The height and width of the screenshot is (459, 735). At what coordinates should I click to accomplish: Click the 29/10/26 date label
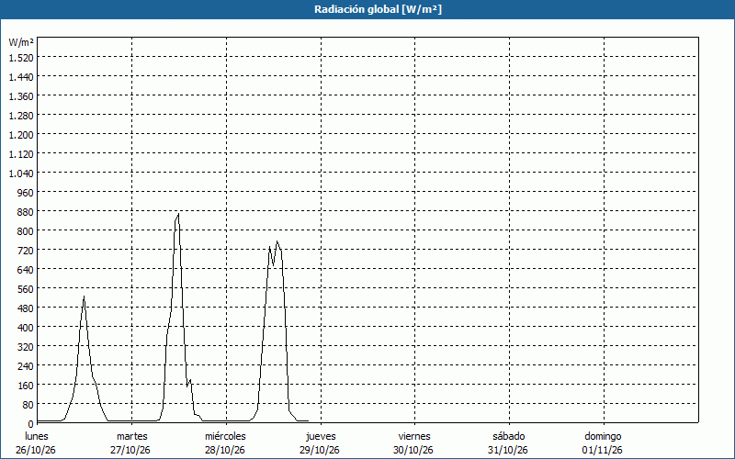(320, 450)
